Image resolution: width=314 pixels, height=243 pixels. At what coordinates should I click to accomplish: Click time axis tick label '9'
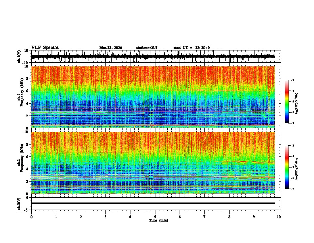pos(254,217)
